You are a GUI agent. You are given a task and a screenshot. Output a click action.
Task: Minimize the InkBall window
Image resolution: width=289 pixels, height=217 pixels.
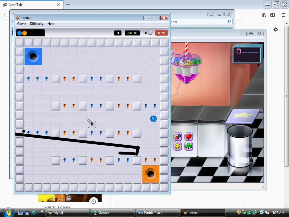pyautogui.click(x=147, y=18)
